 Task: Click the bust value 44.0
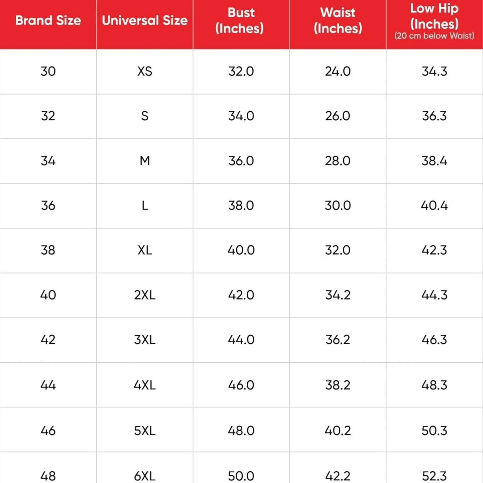[241, 340]
